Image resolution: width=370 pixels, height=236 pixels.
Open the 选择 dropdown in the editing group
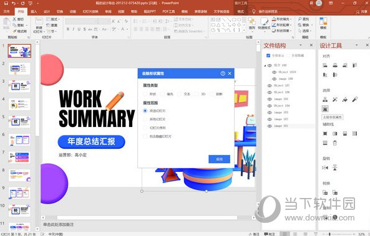coord(305,31)
